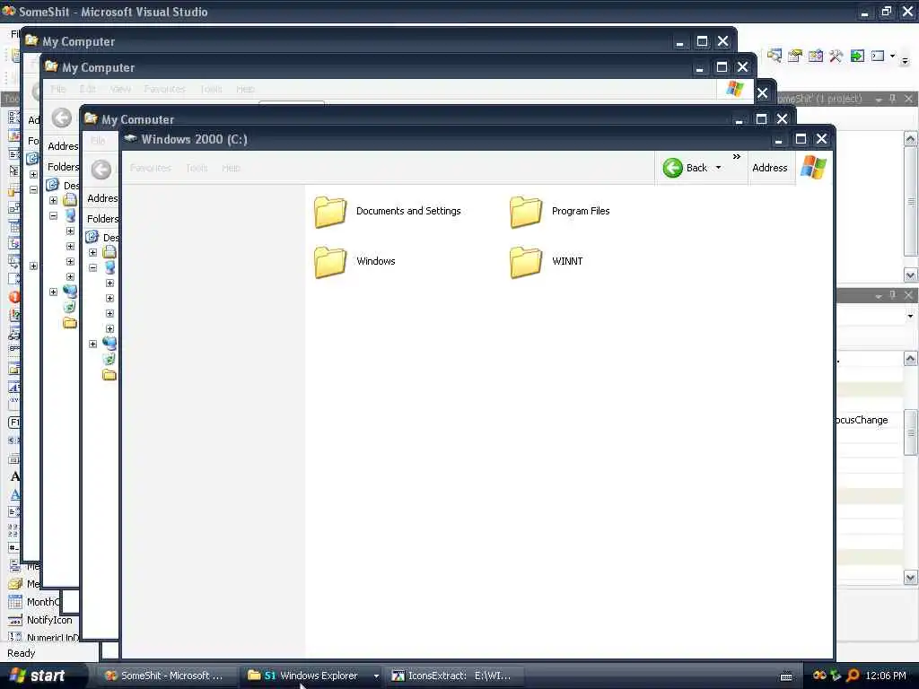Select the NumericUpDown toolbox item
The image size is (919, 689).
tap(43, 638)
